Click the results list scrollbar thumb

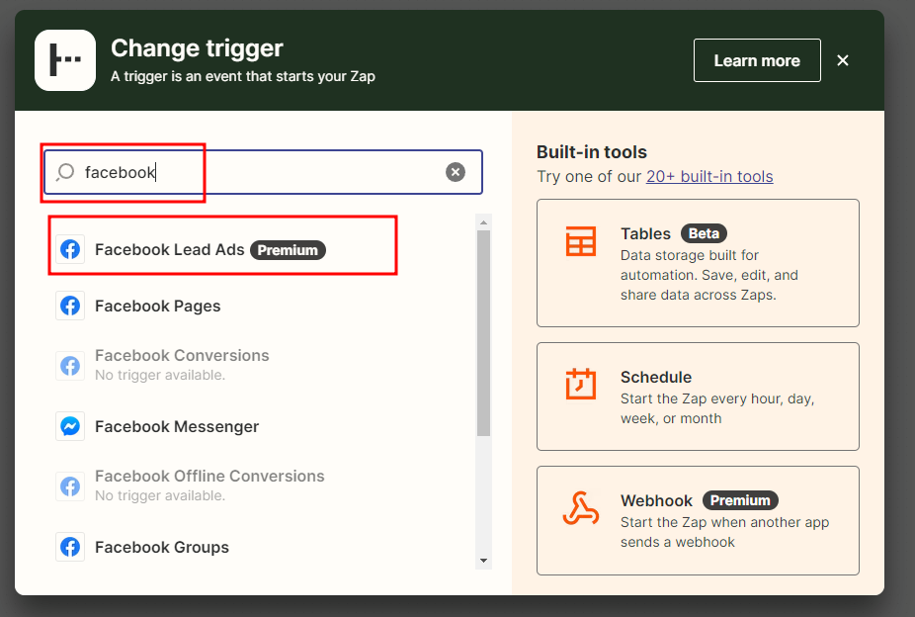(483, 332)
